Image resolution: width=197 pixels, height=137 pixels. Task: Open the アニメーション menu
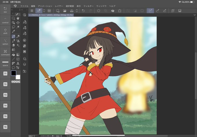45,6
